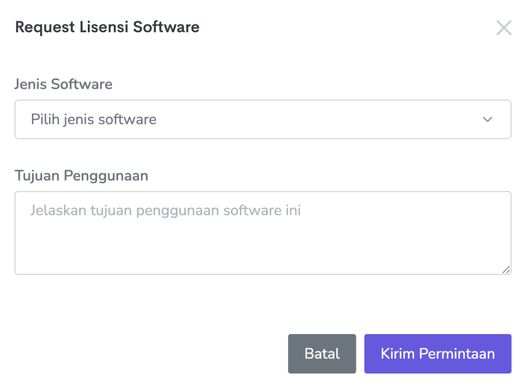Select the "Pilih jenis software" placeholder text
This screenshot has height=387, width=526.
coord(93,119)
